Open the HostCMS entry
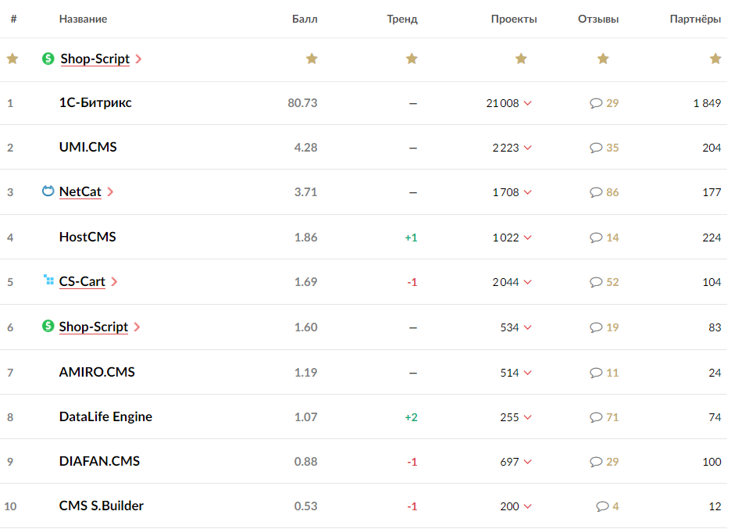Viewport: 749px width, 529px height. click(x=87, y=237)
